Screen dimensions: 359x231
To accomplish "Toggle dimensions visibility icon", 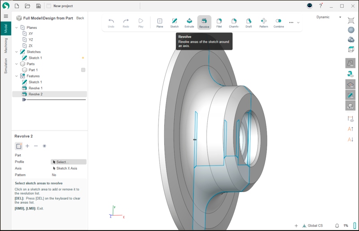I will (x=350, y=119).
